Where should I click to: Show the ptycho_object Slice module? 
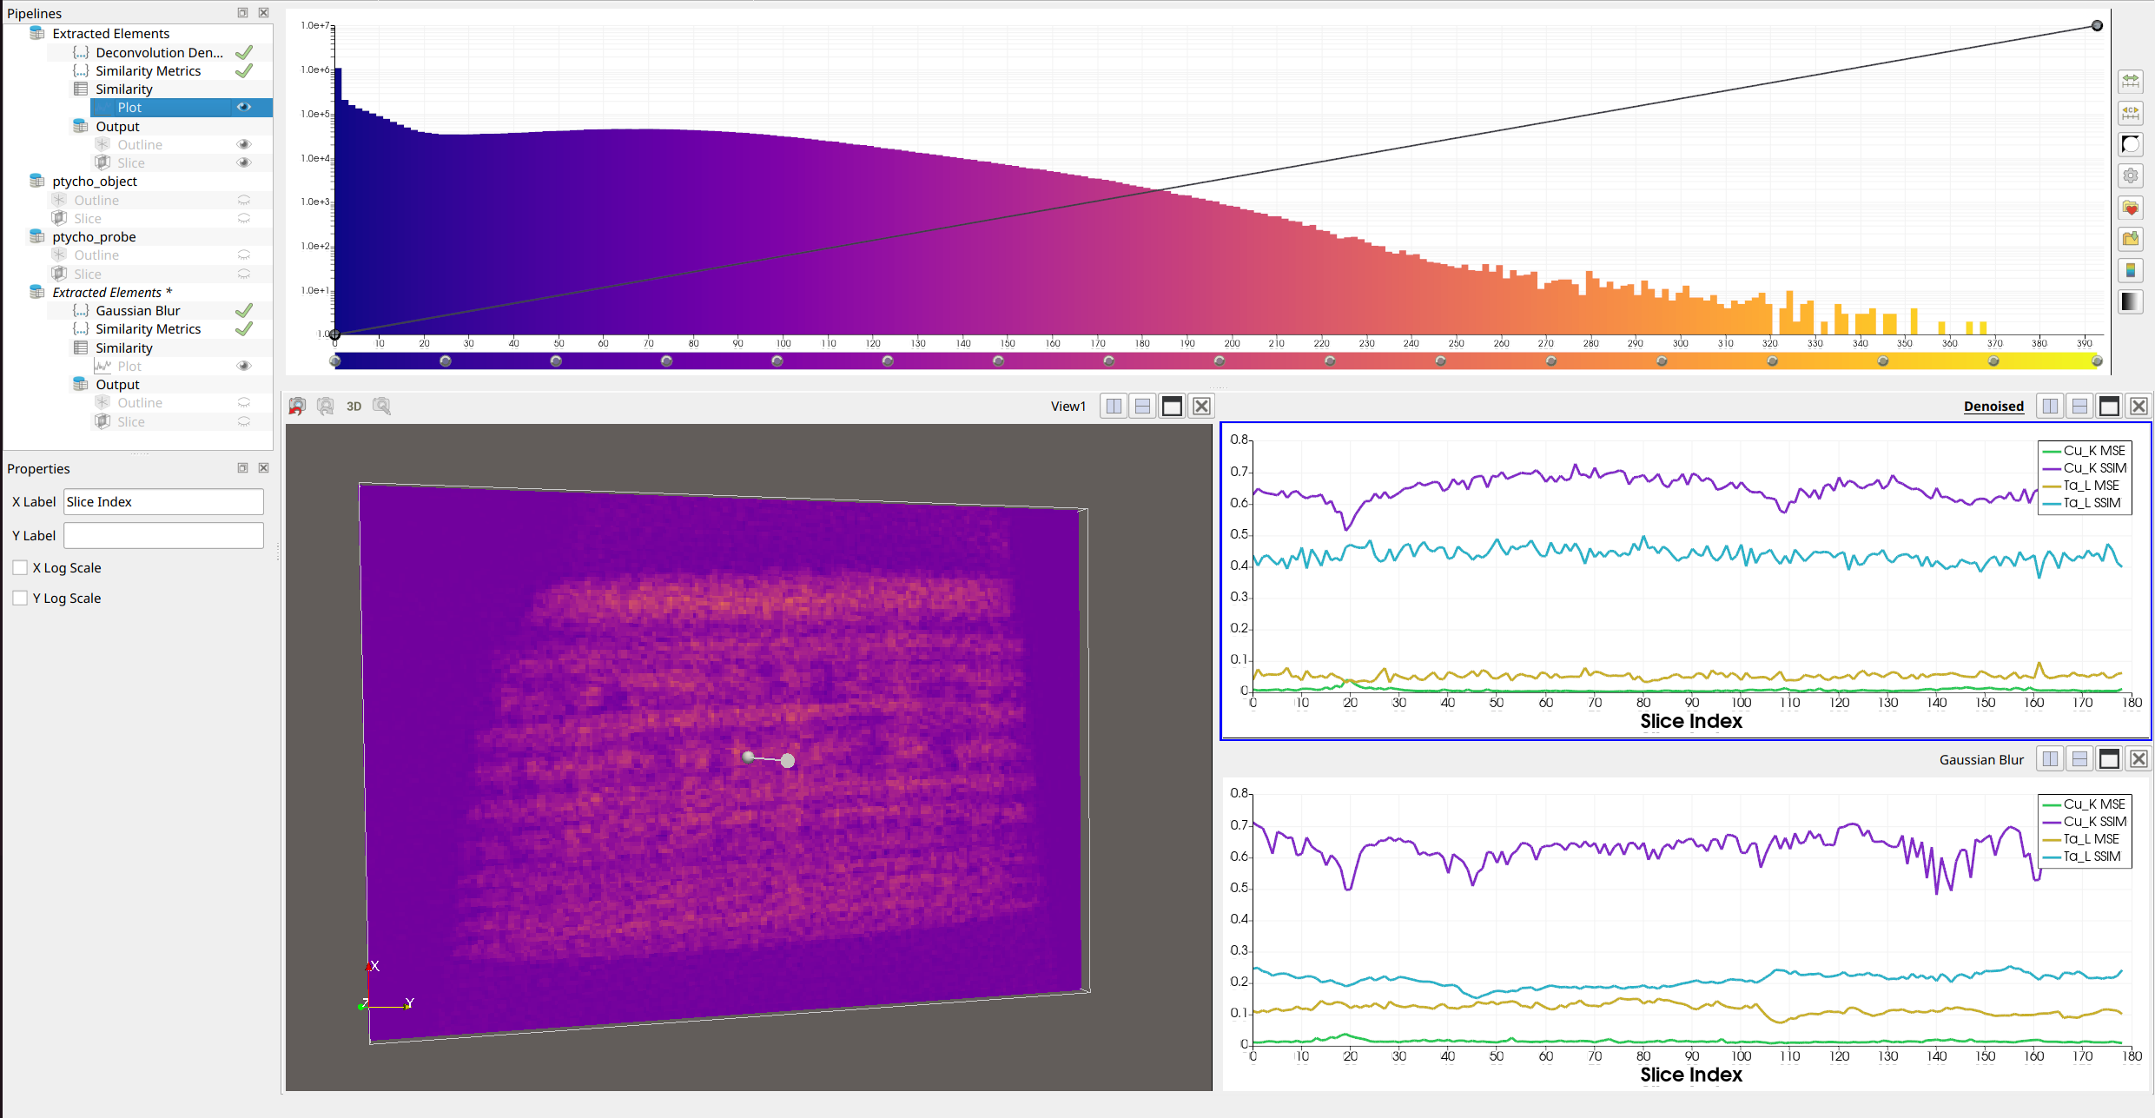click(x=244, y=218)
